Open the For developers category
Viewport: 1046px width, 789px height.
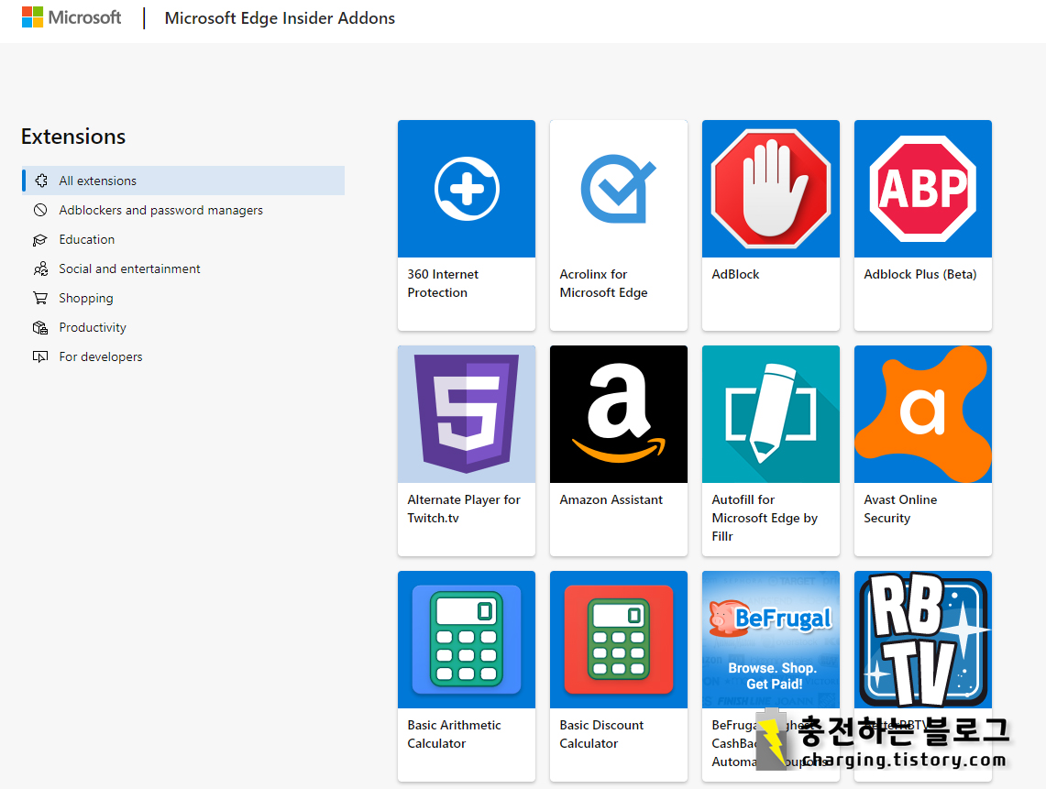point(101,356)
